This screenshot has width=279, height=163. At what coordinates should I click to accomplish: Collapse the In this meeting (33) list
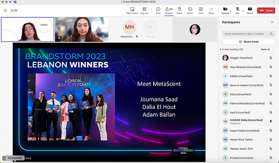coord(220,50)
